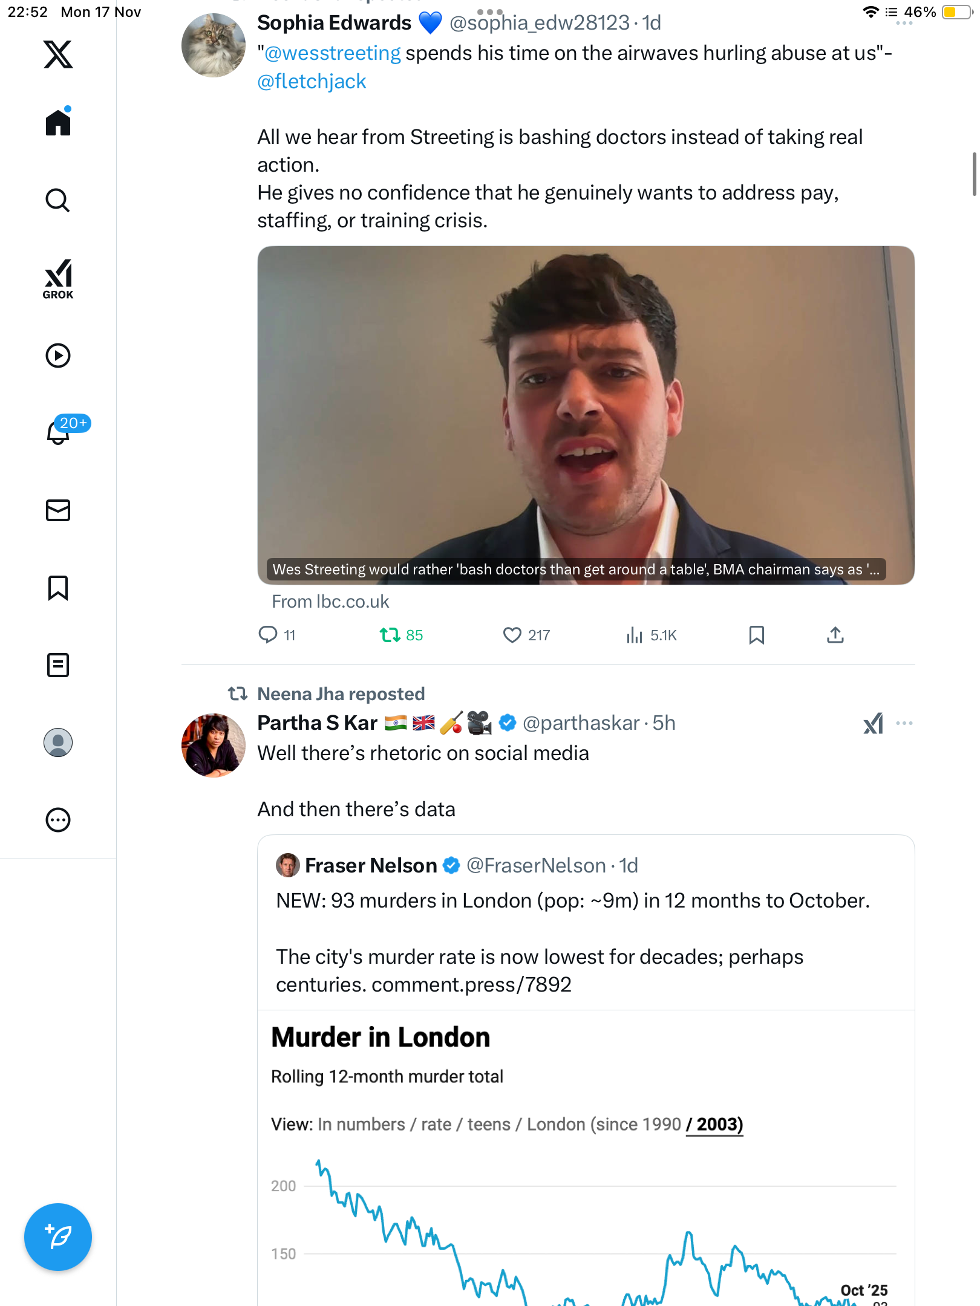Open the @fletchjack mention link
This screenshot has width=980, height=1306.
pyautogui.click(x=312, y=82)
